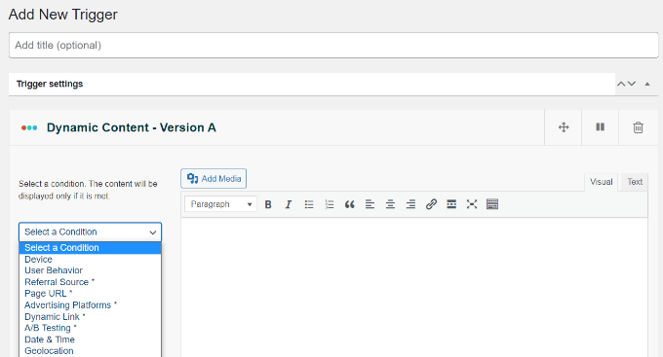This screenshot has height=357, width=663.
Task: Click the Add Media button
Action: tap(214, 179)
